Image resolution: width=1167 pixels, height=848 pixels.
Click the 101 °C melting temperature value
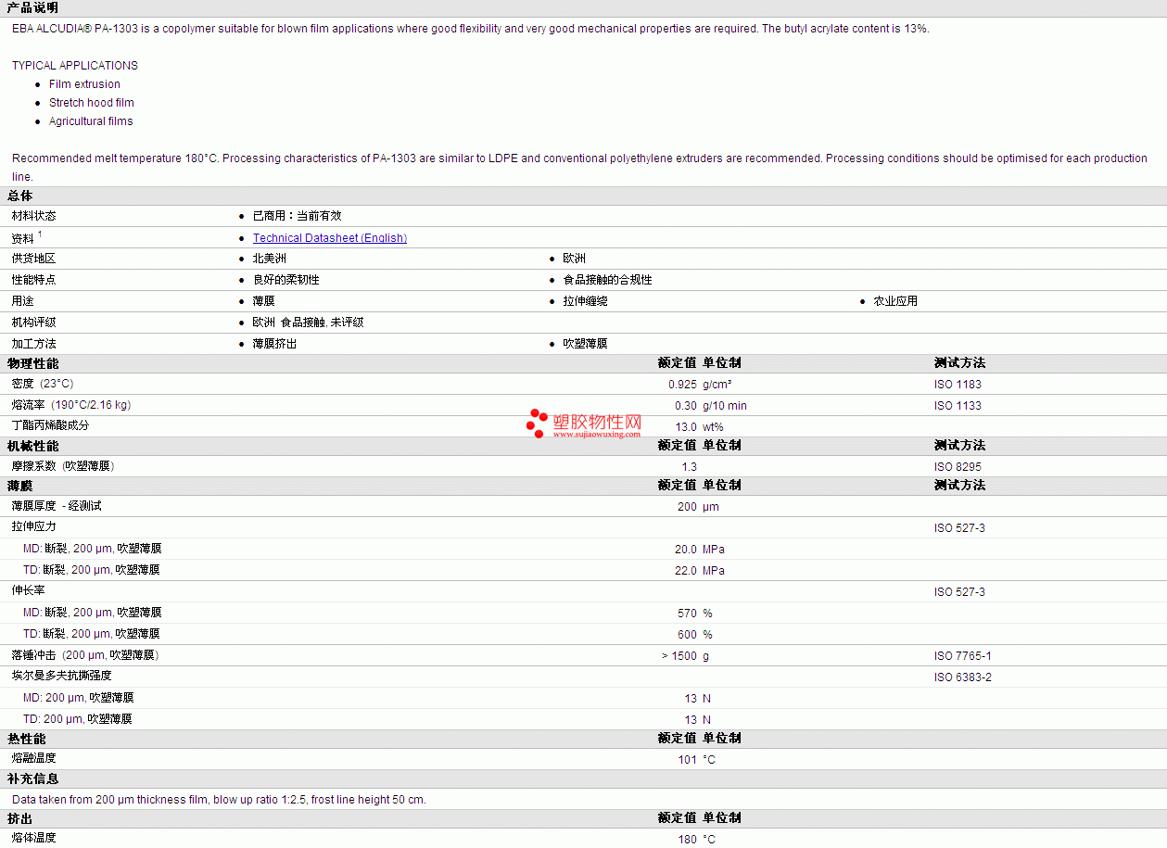696,760
